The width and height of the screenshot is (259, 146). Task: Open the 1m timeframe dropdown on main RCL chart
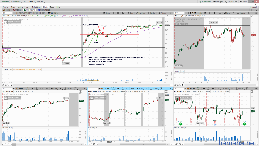123,13
